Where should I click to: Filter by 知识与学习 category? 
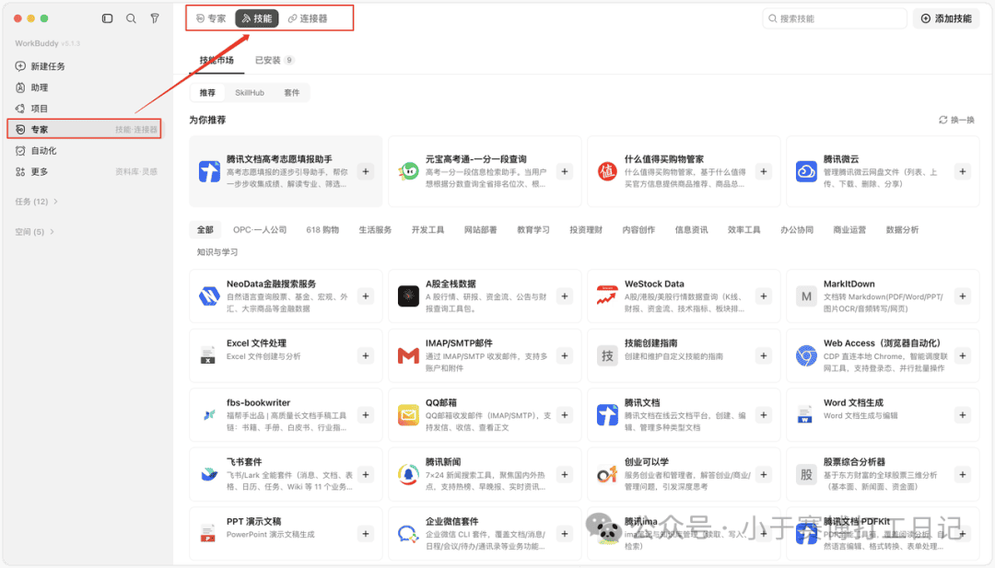pyautogui.click(x=217, y=252)
